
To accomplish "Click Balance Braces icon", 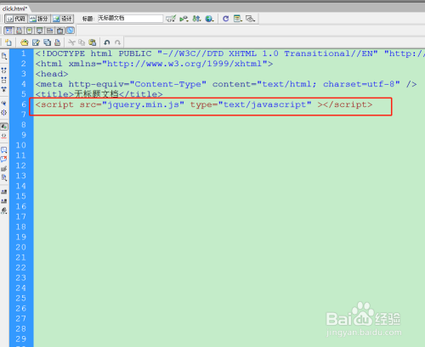I will [4, 113].
